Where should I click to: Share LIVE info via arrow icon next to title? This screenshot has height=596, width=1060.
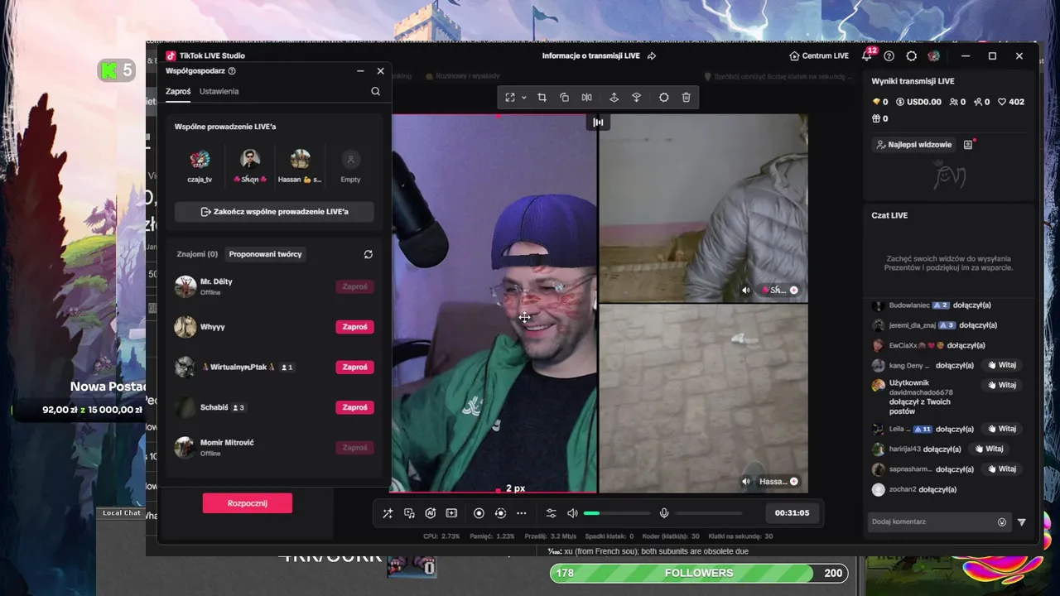652,56
